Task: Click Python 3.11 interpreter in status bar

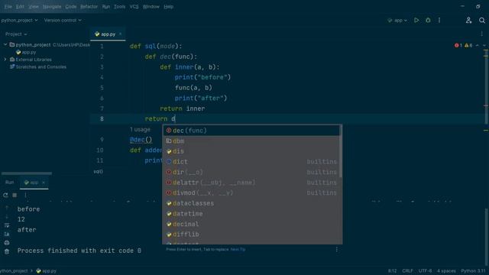Action: [x=473, y=270]
